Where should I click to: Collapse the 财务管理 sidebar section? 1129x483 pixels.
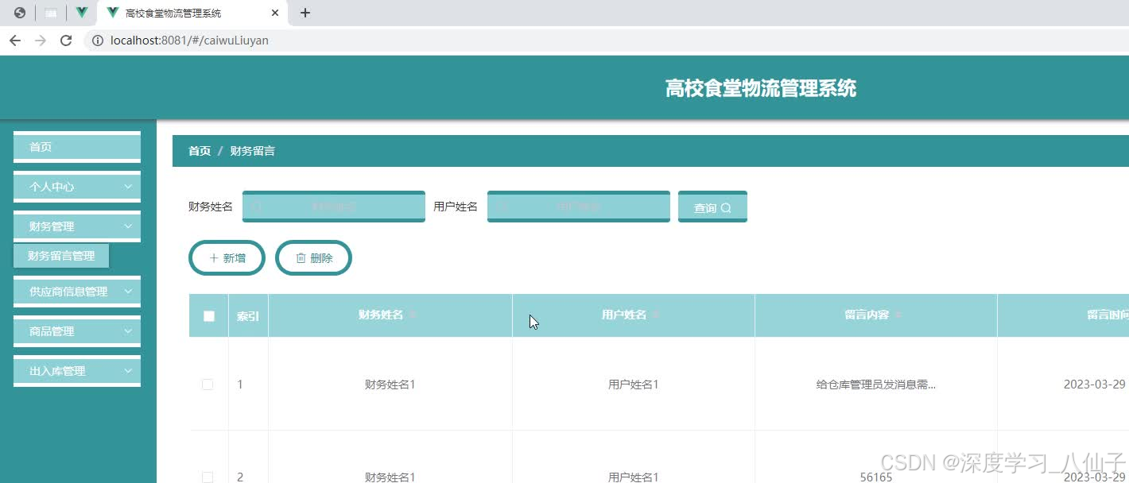tap(76, 226)
